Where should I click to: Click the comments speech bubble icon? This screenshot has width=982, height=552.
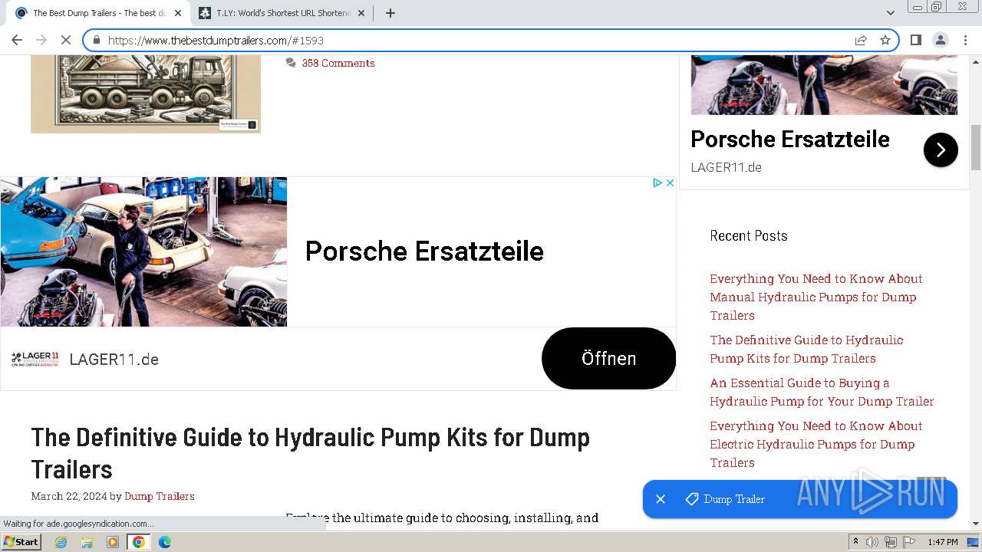tap(291, 63)
